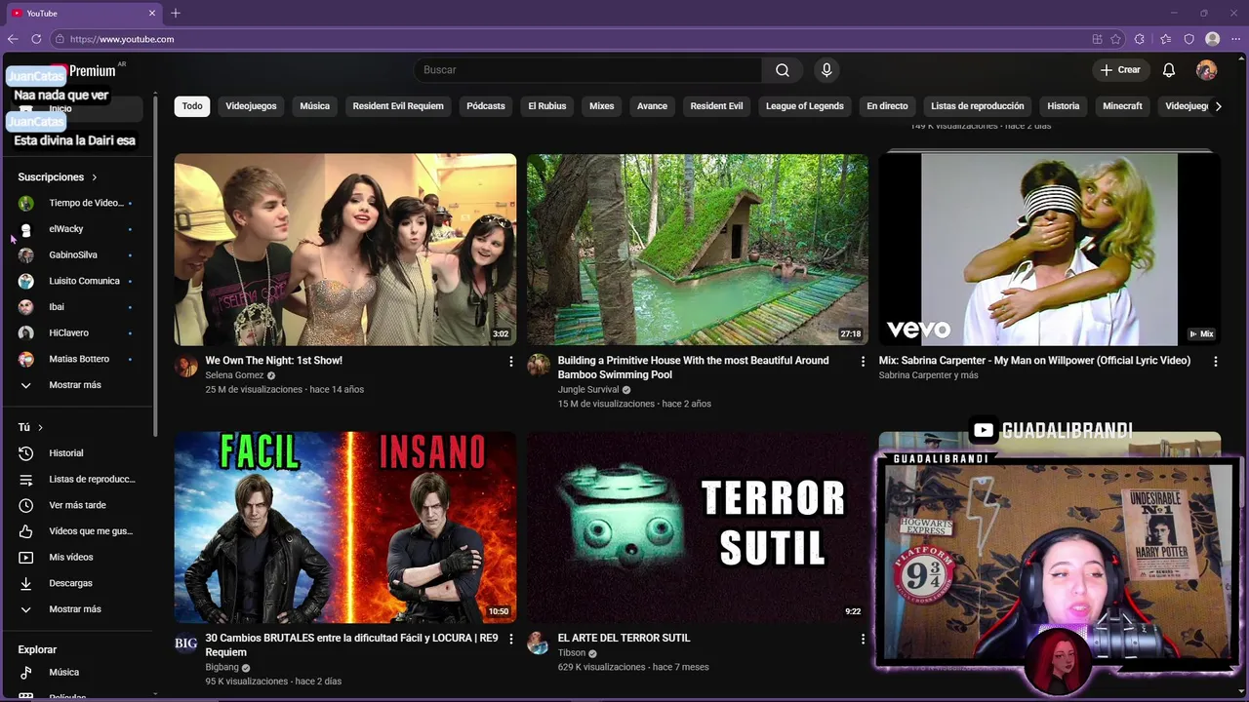Open Vídeos que me gustan

(78, 531)
